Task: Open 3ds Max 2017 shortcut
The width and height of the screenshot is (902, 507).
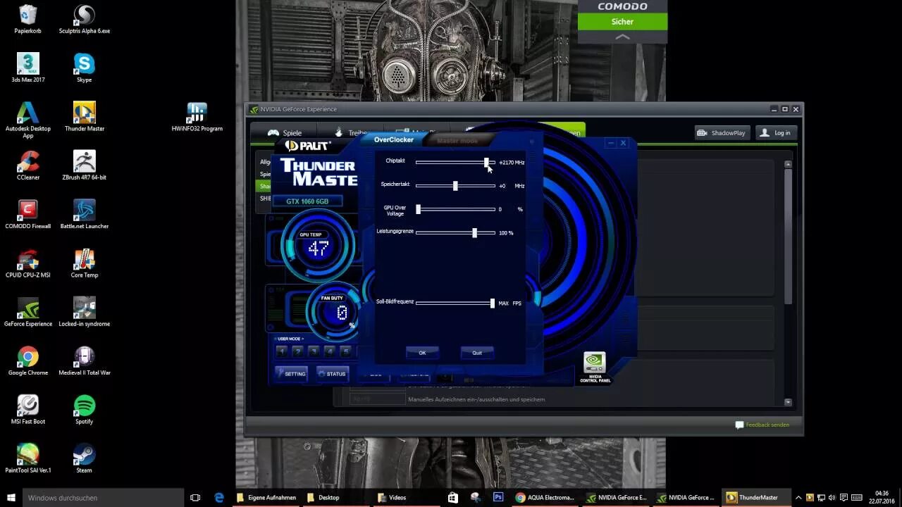Action: coord(27,68)
